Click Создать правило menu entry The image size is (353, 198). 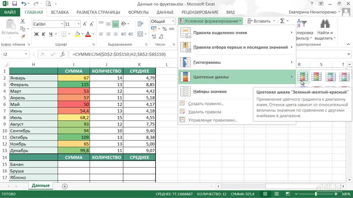[x=206, y=104]
